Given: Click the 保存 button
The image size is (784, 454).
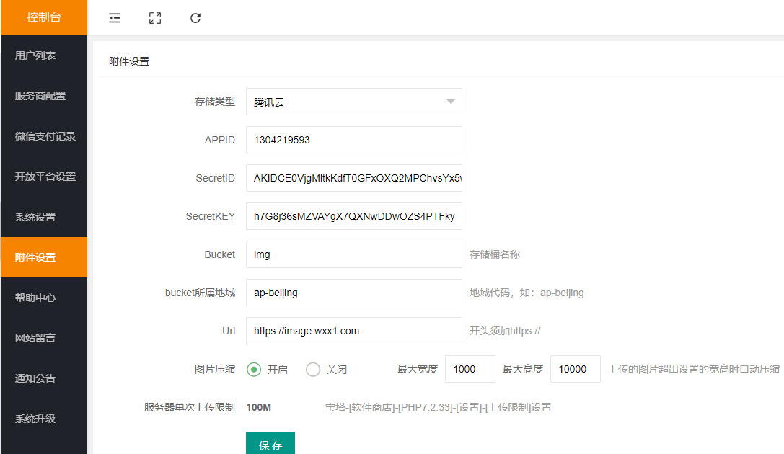Looking at the screenshot, I should [270, 444].
